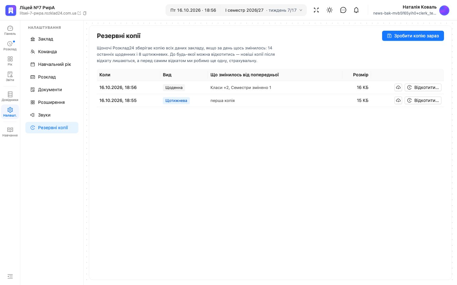The width and height of the screenshot is (457, 285).
Task: Collapse the sidebar with bottom icon
Action: coord(10,276)
